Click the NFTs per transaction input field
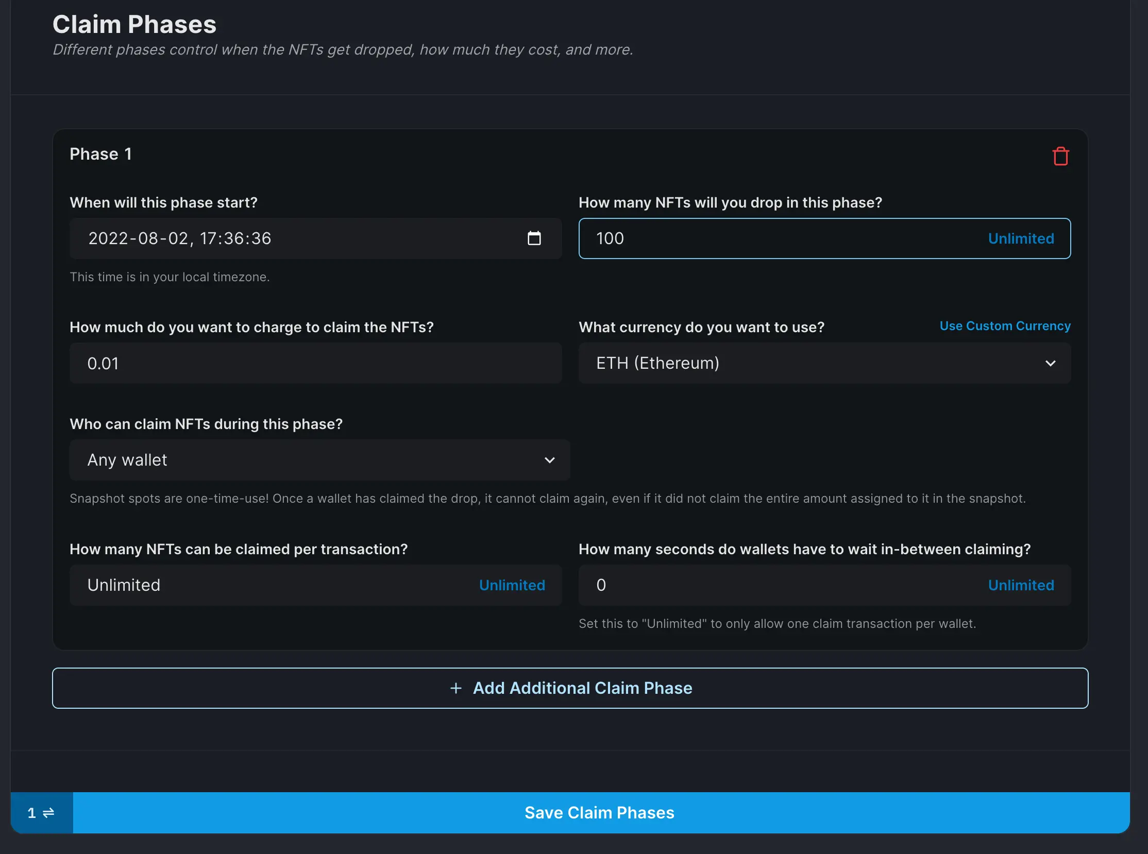Viewport: 1148px width, 854px height. 269,585
